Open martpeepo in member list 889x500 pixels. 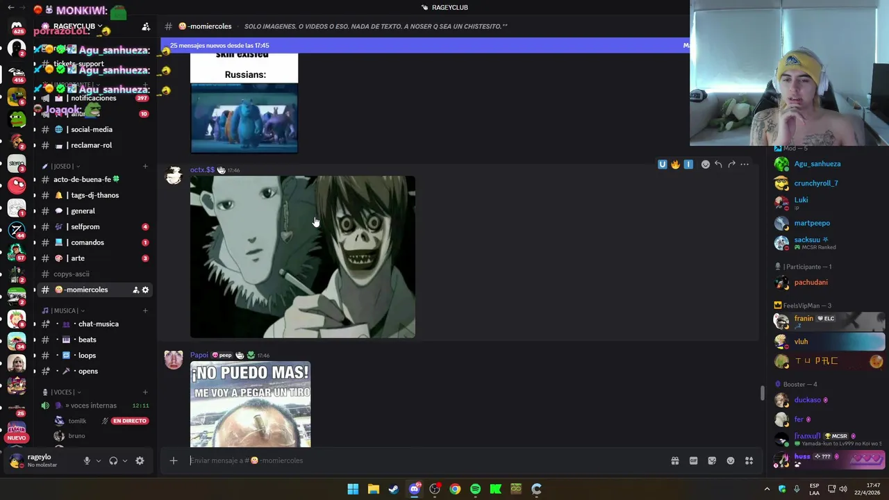[812, 223]
